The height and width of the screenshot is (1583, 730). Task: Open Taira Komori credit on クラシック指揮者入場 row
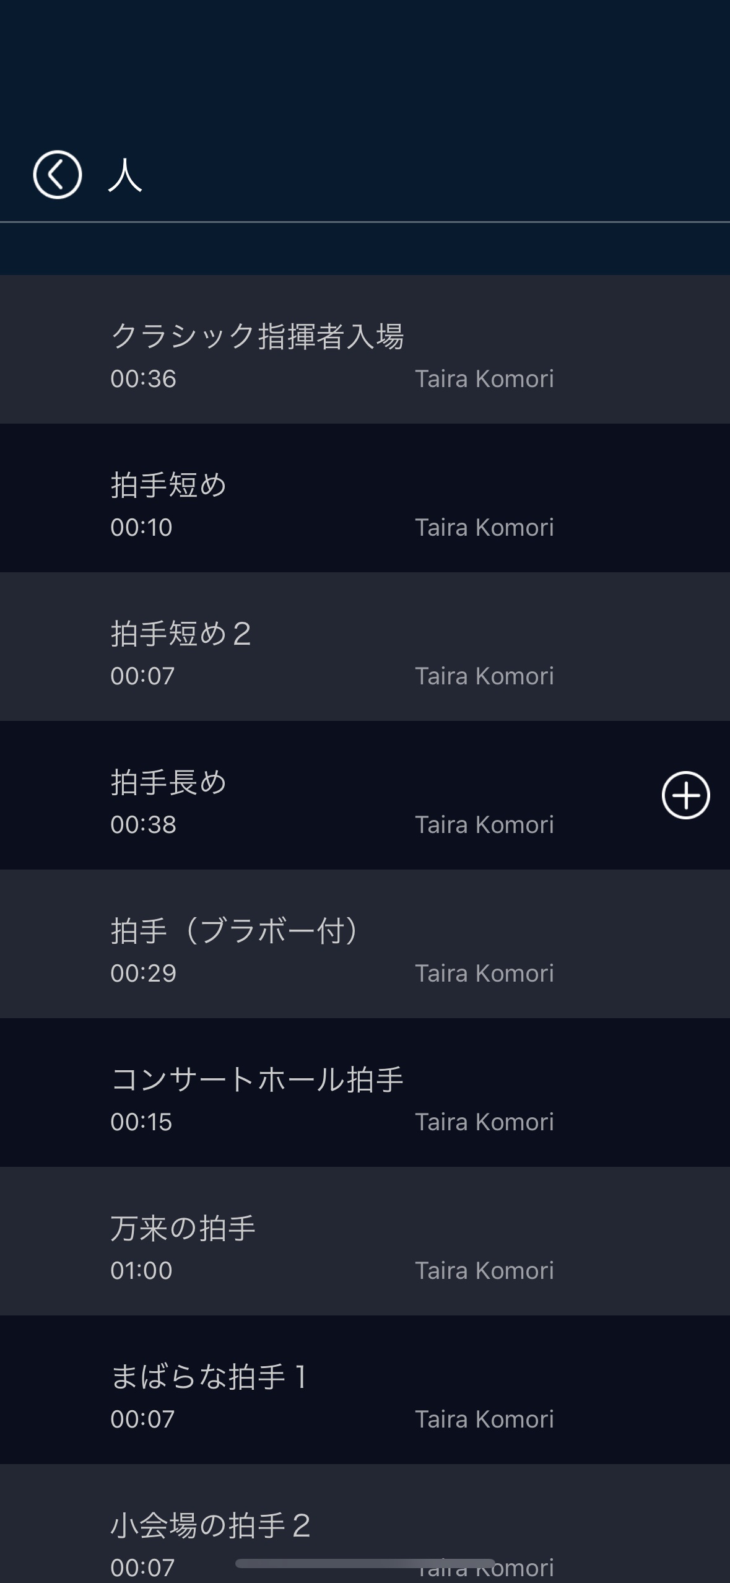pos(484,379)
